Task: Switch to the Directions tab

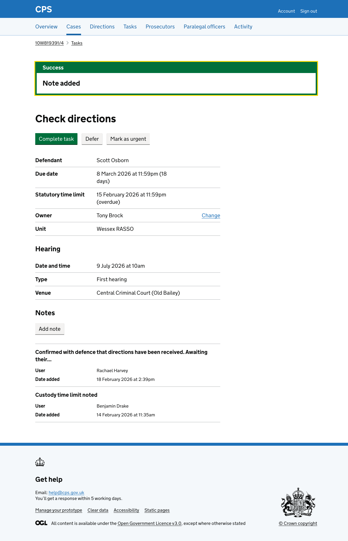Action: pyautogui.click(x=102, y=27)
